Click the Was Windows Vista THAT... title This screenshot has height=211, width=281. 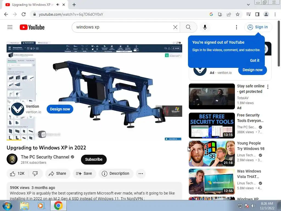click(x=249, y=174)
